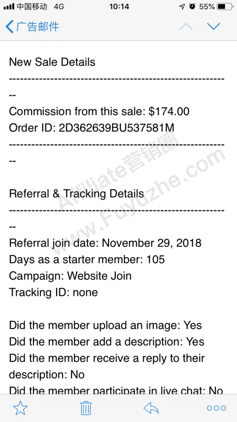The height and width of the screenshot is (422, 237).
Task: Tap the location services arrow icon
Action: (x=182, y=7)
